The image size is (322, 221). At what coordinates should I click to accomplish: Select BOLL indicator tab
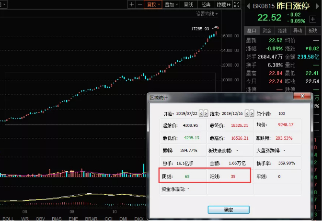point(8,219)
